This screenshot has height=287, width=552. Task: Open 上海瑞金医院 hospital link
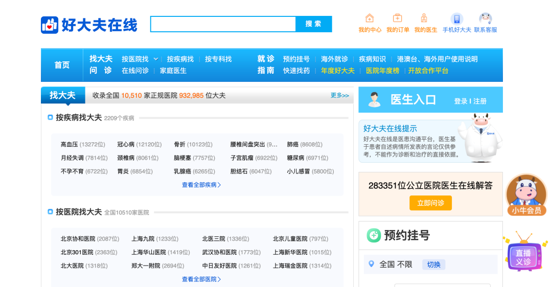pos(290,266)
